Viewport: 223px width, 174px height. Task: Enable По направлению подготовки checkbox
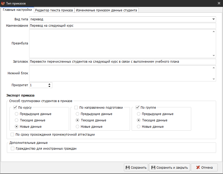76,108
